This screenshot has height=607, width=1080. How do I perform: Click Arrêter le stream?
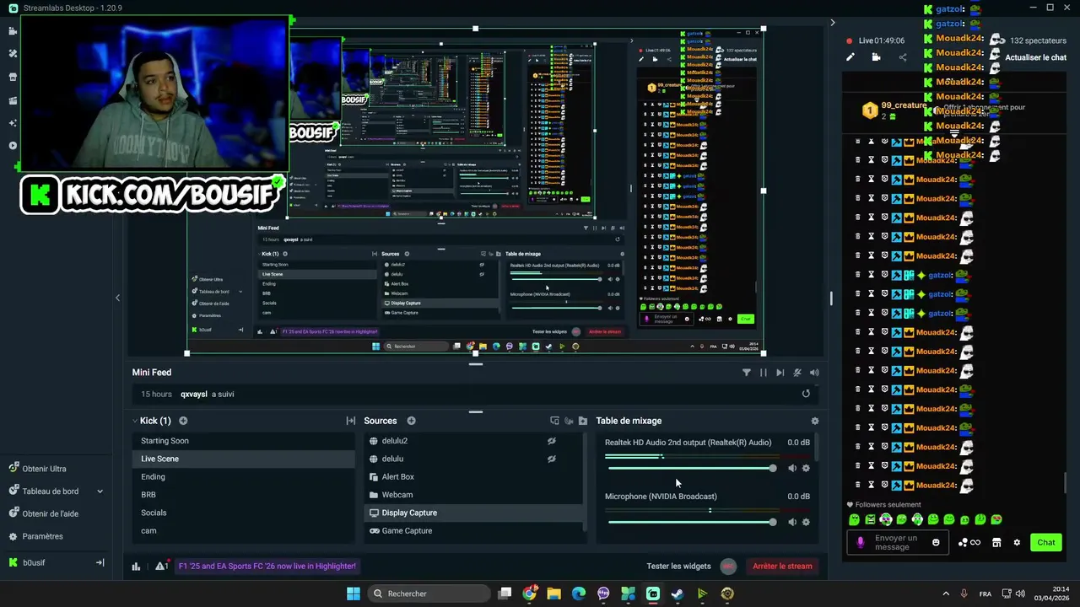click(782, 567)
